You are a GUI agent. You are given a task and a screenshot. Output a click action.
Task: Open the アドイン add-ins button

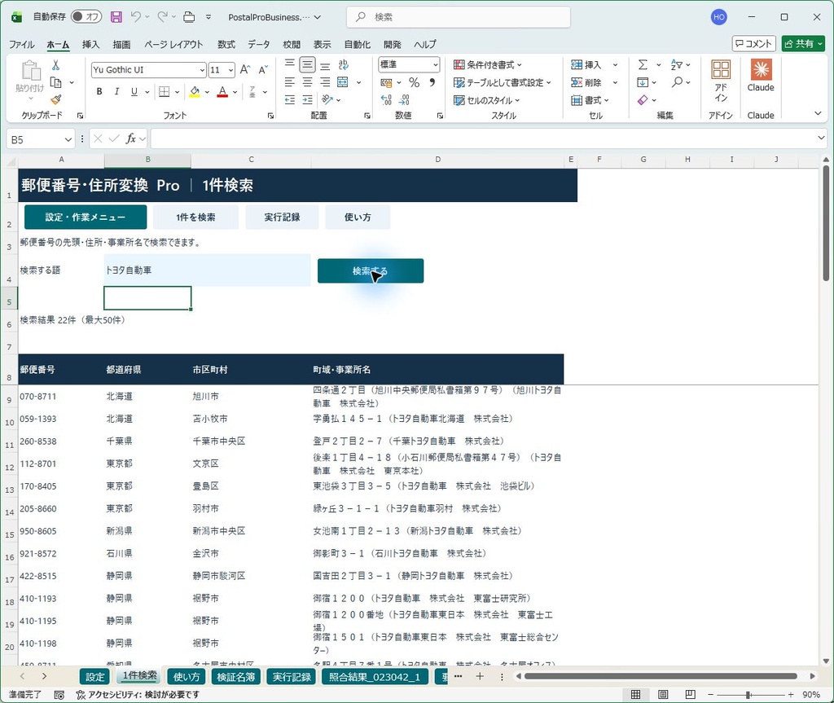tap(721, 81)
